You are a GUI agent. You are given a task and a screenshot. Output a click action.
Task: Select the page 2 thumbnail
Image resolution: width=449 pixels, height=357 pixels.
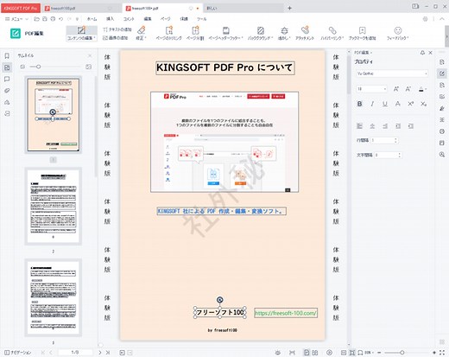tap(53, 207)
